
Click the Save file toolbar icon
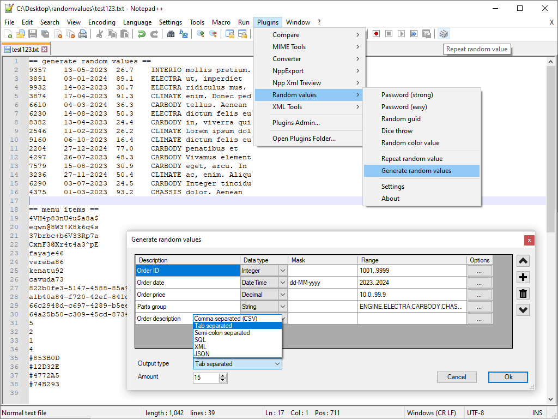click(32, 34)
